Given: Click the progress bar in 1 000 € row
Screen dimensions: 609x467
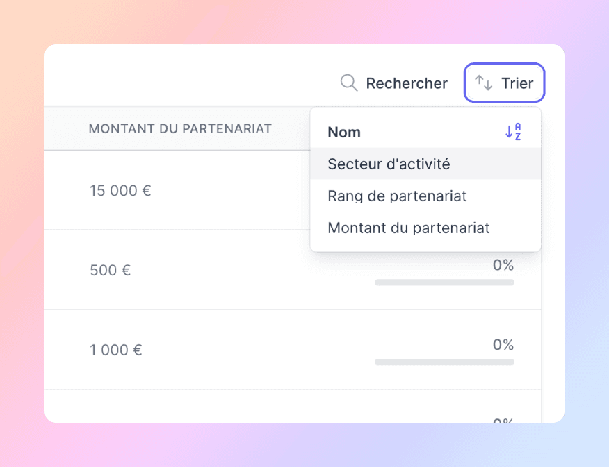Looking at the screenshot, I should tap(444, 362).
